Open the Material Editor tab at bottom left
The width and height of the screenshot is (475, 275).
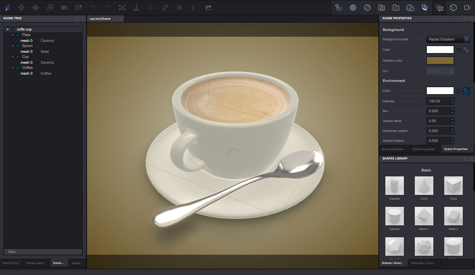(x=11, y=263)
